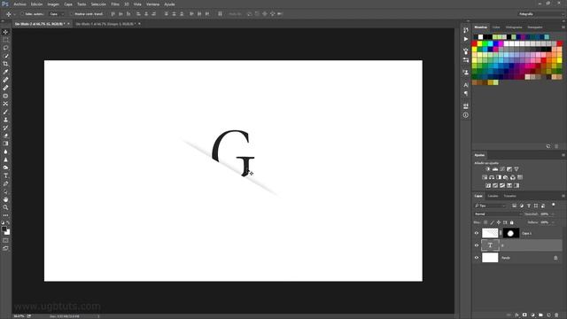Pick the red swatch in the Muestras panel

[475, 43]
